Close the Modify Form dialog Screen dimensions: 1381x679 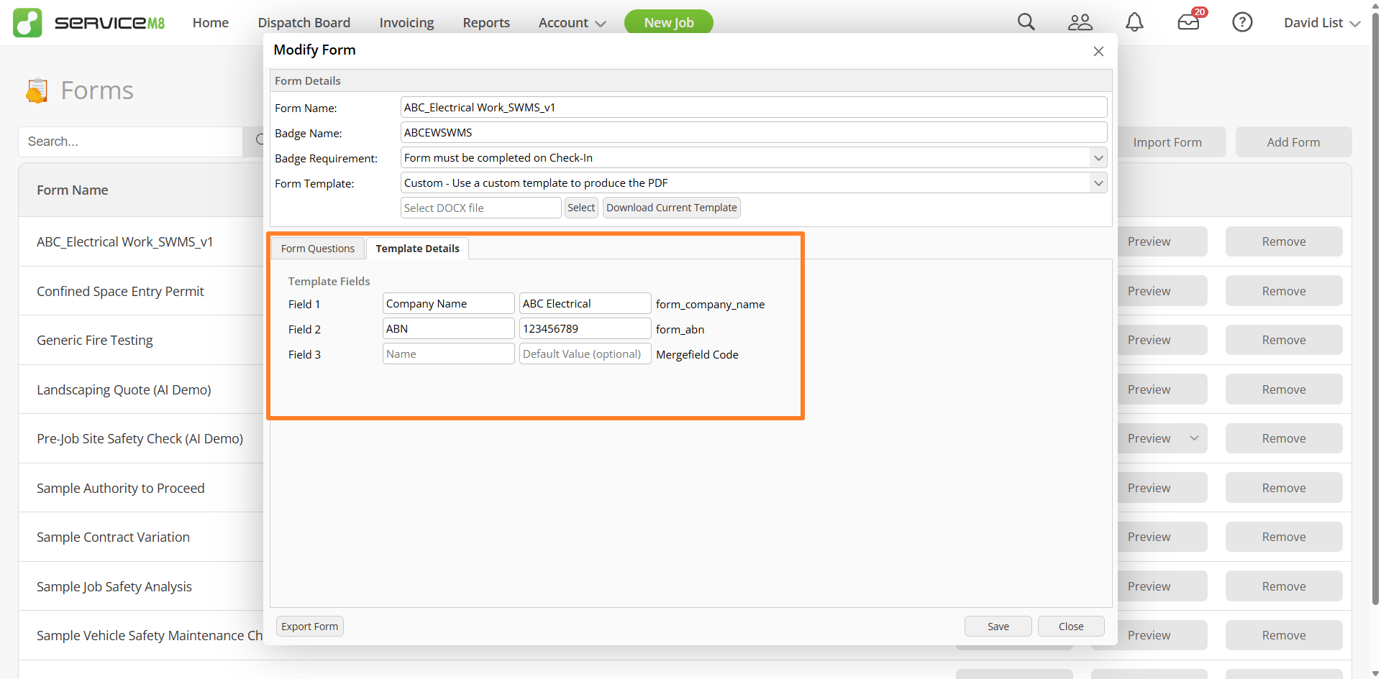tap(1098, 51)
